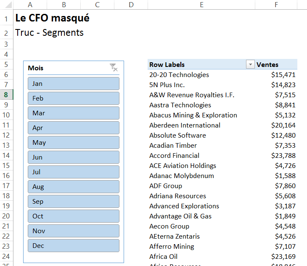Clear the Mois slicer filter
The height and width of the screenshot is (266, 307).
pyautogui.click(x=113, y=68)
